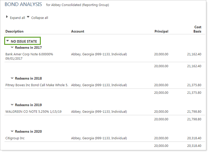Click the Expand all triangle icon
Screen dimensions: 209x153
[x=7, y=17]
